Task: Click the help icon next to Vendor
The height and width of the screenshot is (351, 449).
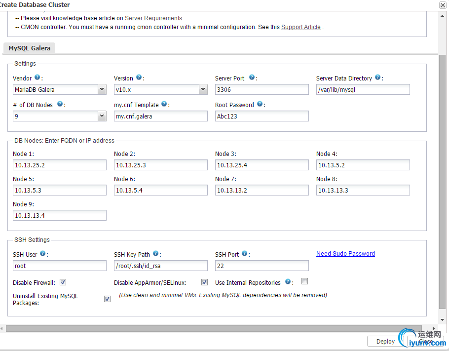Action: point(37,78)
